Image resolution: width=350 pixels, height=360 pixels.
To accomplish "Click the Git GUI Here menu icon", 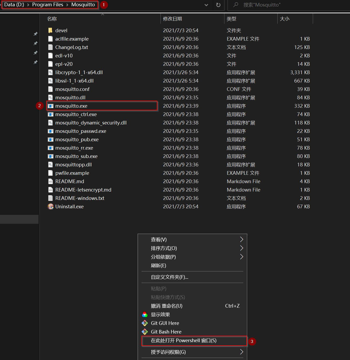I will point(145,323).
